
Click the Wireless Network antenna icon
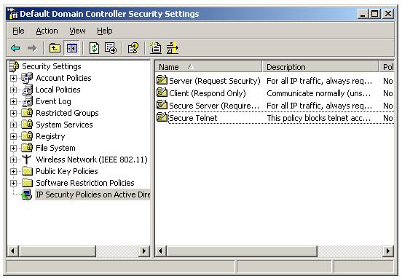click(x=26, y=160)
